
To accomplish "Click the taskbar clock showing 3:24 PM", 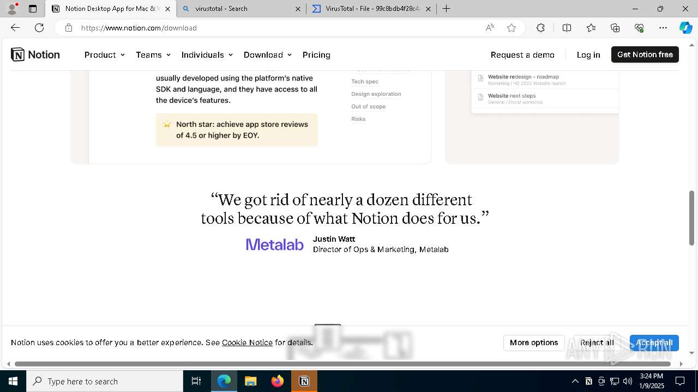I will click(652, 381).
